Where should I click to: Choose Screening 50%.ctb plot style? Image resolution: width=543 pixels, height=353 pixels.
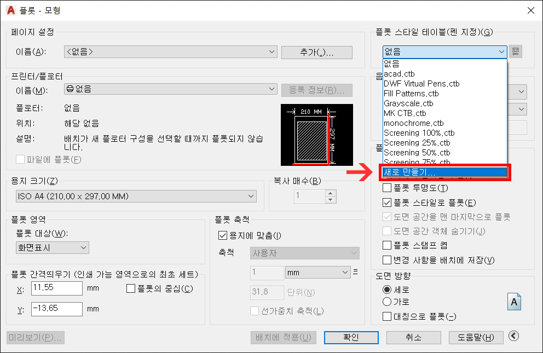(x=444, y=153)
